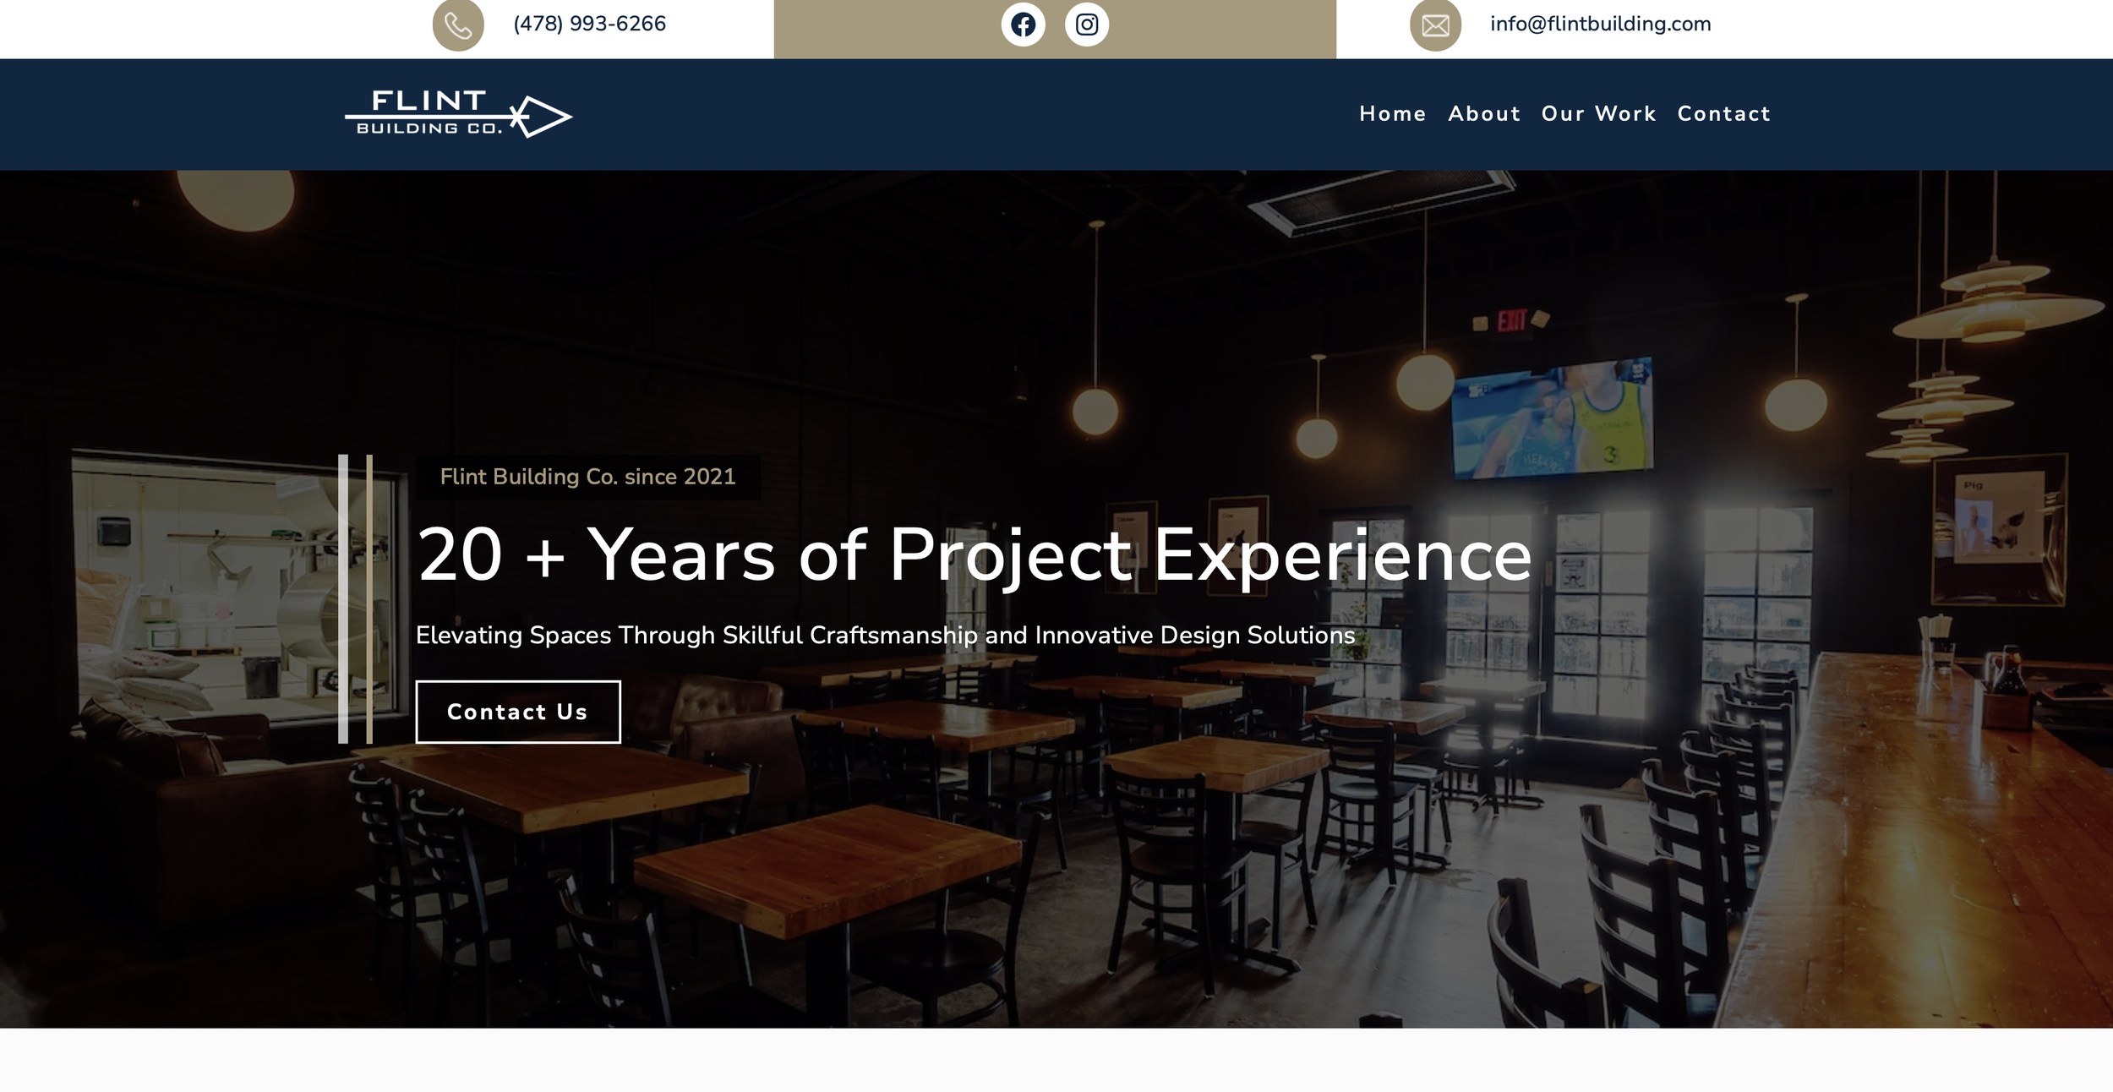
Task: Open the About page
Action: pos(1483,113)
